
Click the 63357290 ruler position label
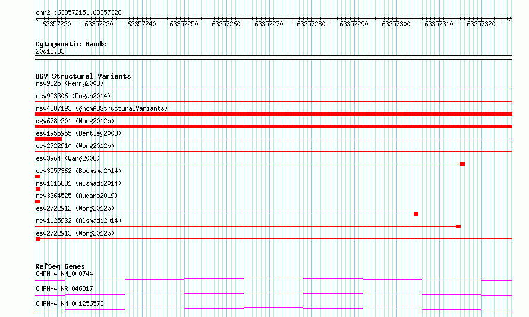[x=354, y=24]
